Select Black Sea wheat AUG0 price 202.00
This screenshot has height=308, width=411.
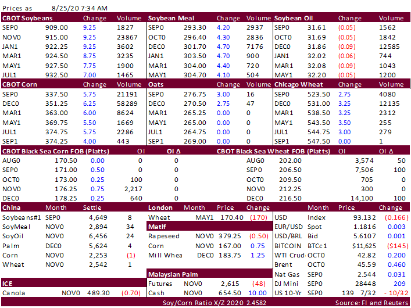(290, 160)
